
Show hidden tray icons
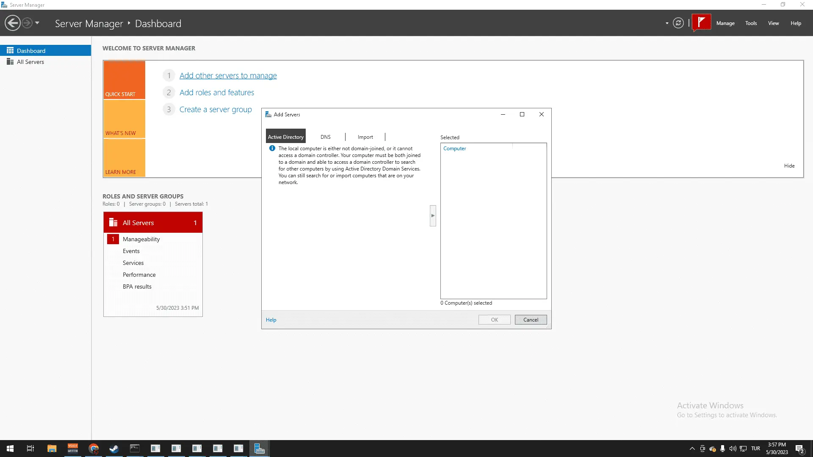pyautogui.click(x=692, y=449)
